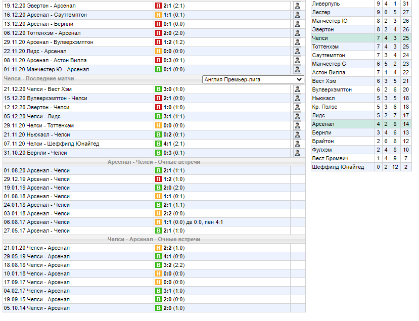The width and height of the screenshot is (419, 321).
Task: Click the penalty result text 'дв 0:0, пен 4:1'
Action: (x=204, y=222)
